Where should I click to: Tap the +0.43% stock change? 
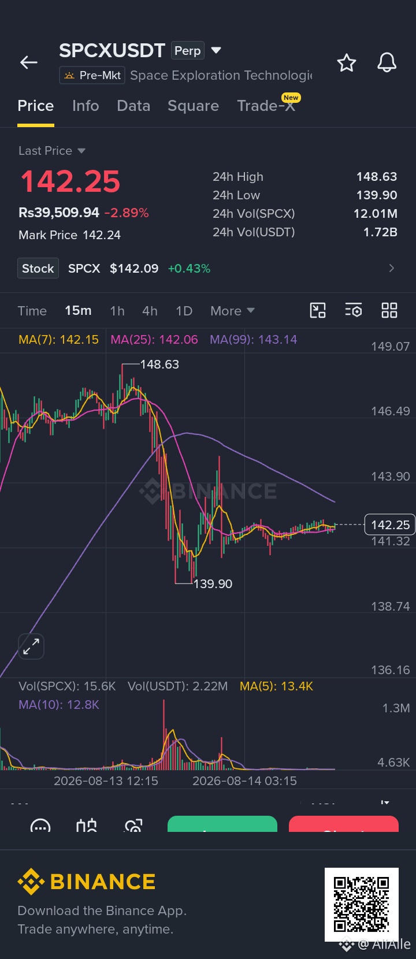(x=189, y=269)
